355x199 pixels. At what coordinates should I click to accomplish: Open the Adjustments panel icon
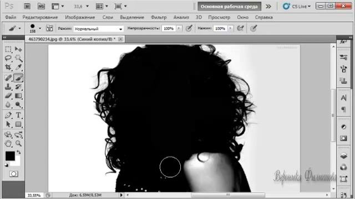pos(343,127)
